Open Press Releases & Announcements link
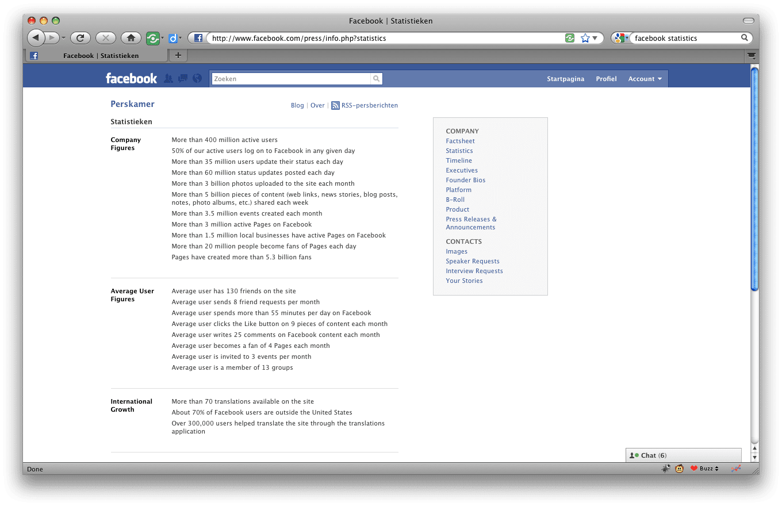Image resolution: width=782 pixels, height=506 pixels. click(471, 223)
